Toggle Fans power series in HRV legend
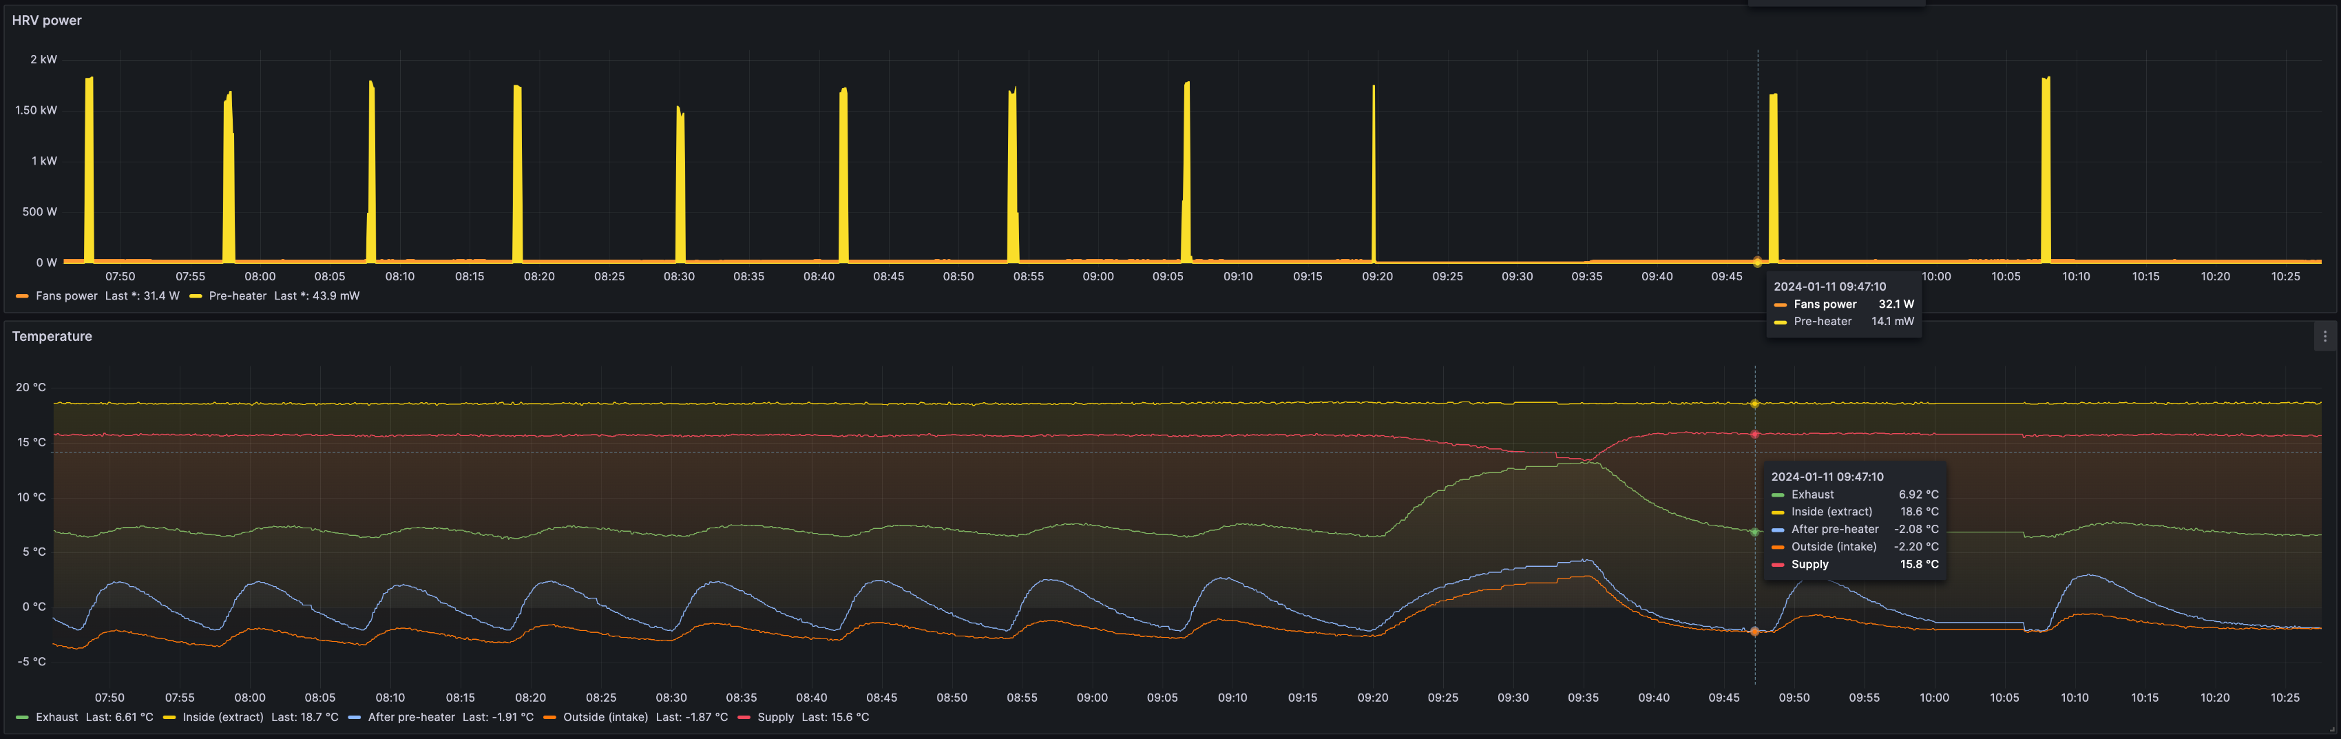The height and width of the screenshot is (739, 2341). click(x=66, y=296)
